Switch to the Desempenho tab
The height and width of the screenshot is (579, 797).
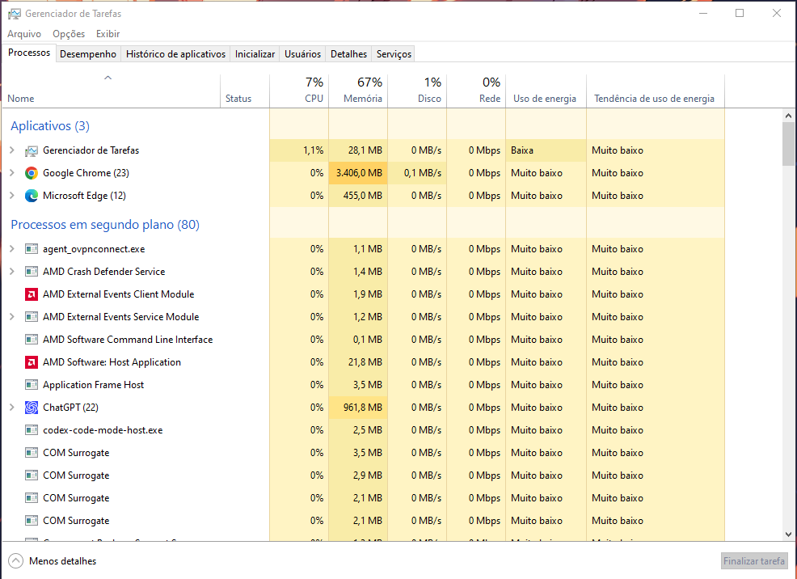coord(88,54)
